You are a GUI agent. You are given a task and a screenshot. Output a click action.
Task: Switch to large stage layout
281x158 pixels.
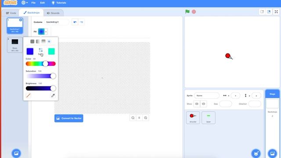pos(269,12)
